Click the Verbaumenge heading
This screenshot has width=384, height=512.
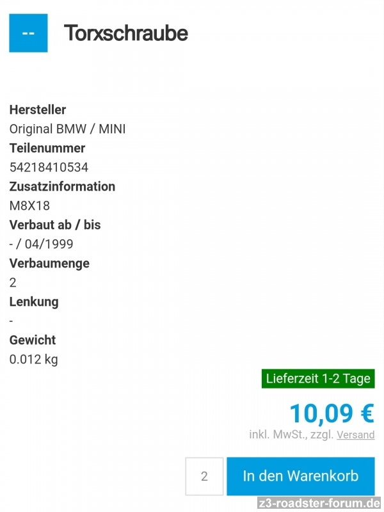49,263
